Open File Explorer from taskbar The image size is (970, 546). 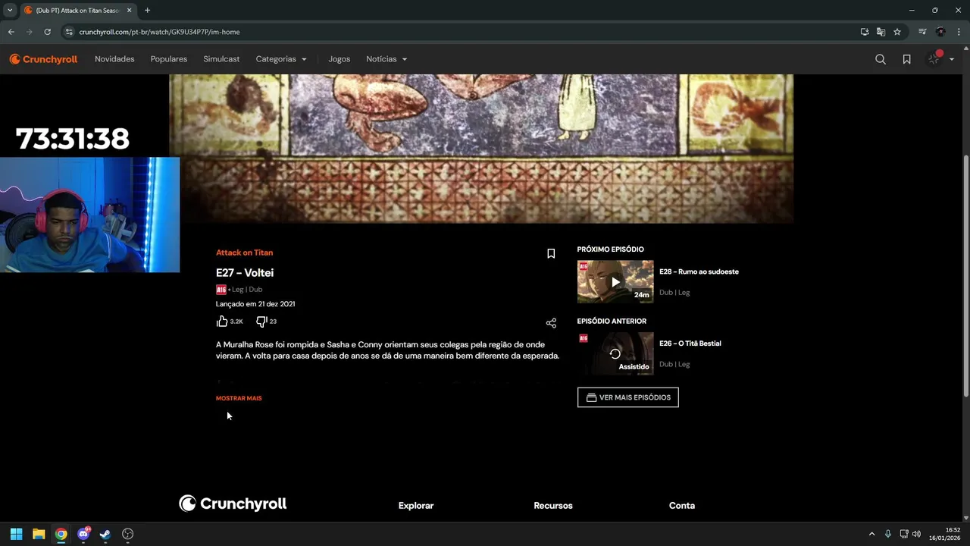coord(39,534)
